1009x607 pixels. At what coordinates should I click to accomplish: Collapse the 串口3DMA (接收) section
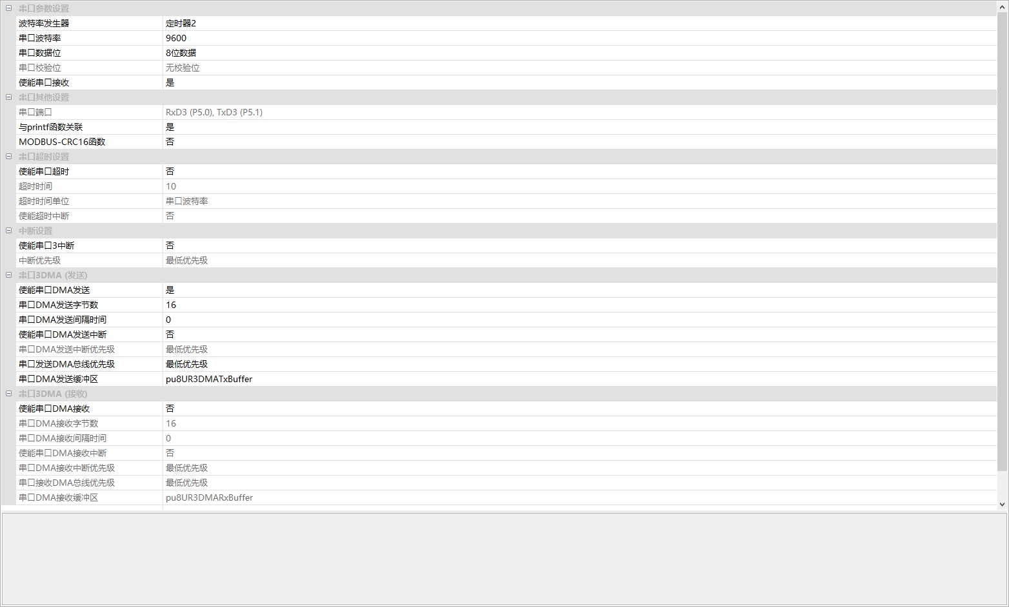click(x=8, y=394)
